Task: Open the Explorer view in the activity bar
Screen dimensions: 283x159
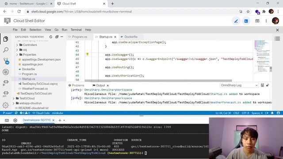Action: click(x=6, y=39)
